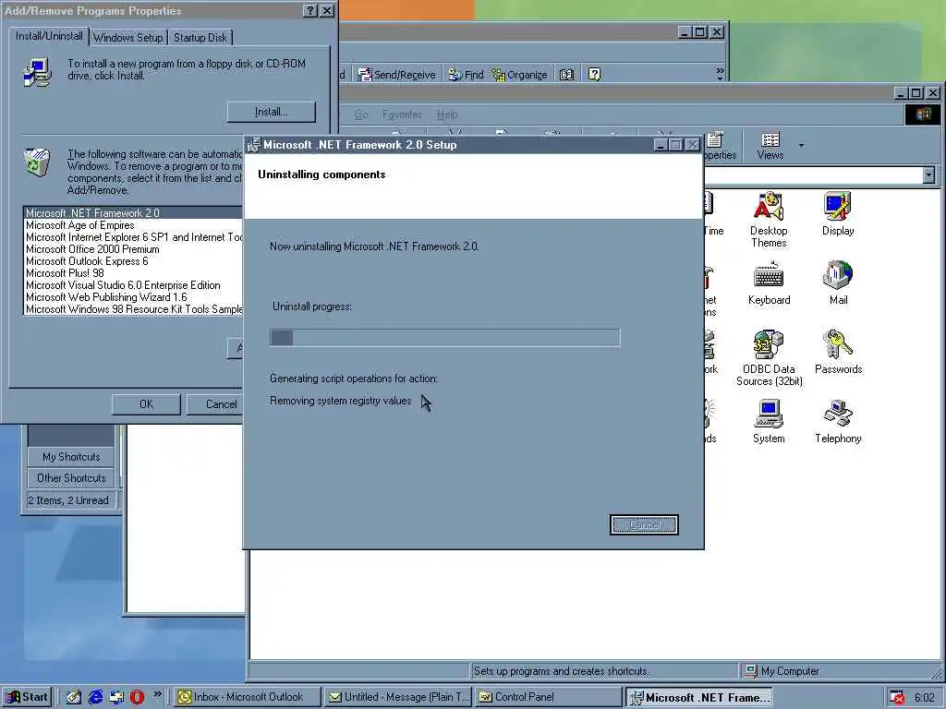Select Microsoft Age of Empires in list
The width and height of the screenshot is (946, 709).
point(133,225)
